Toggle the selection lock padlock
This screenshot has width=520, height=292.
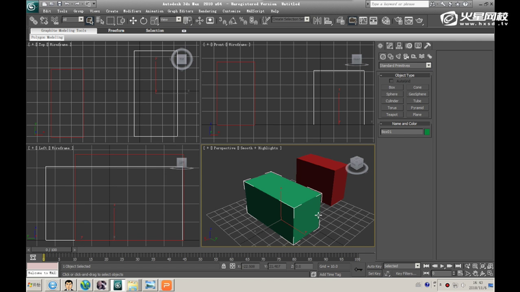pyautogui.click(x=223, y=266)
